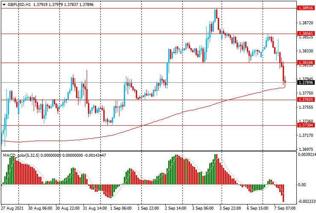This screenshot has width=316, height=213.
Task: Click the 3 Sep 22:00 time label
Action: point(230,208)
